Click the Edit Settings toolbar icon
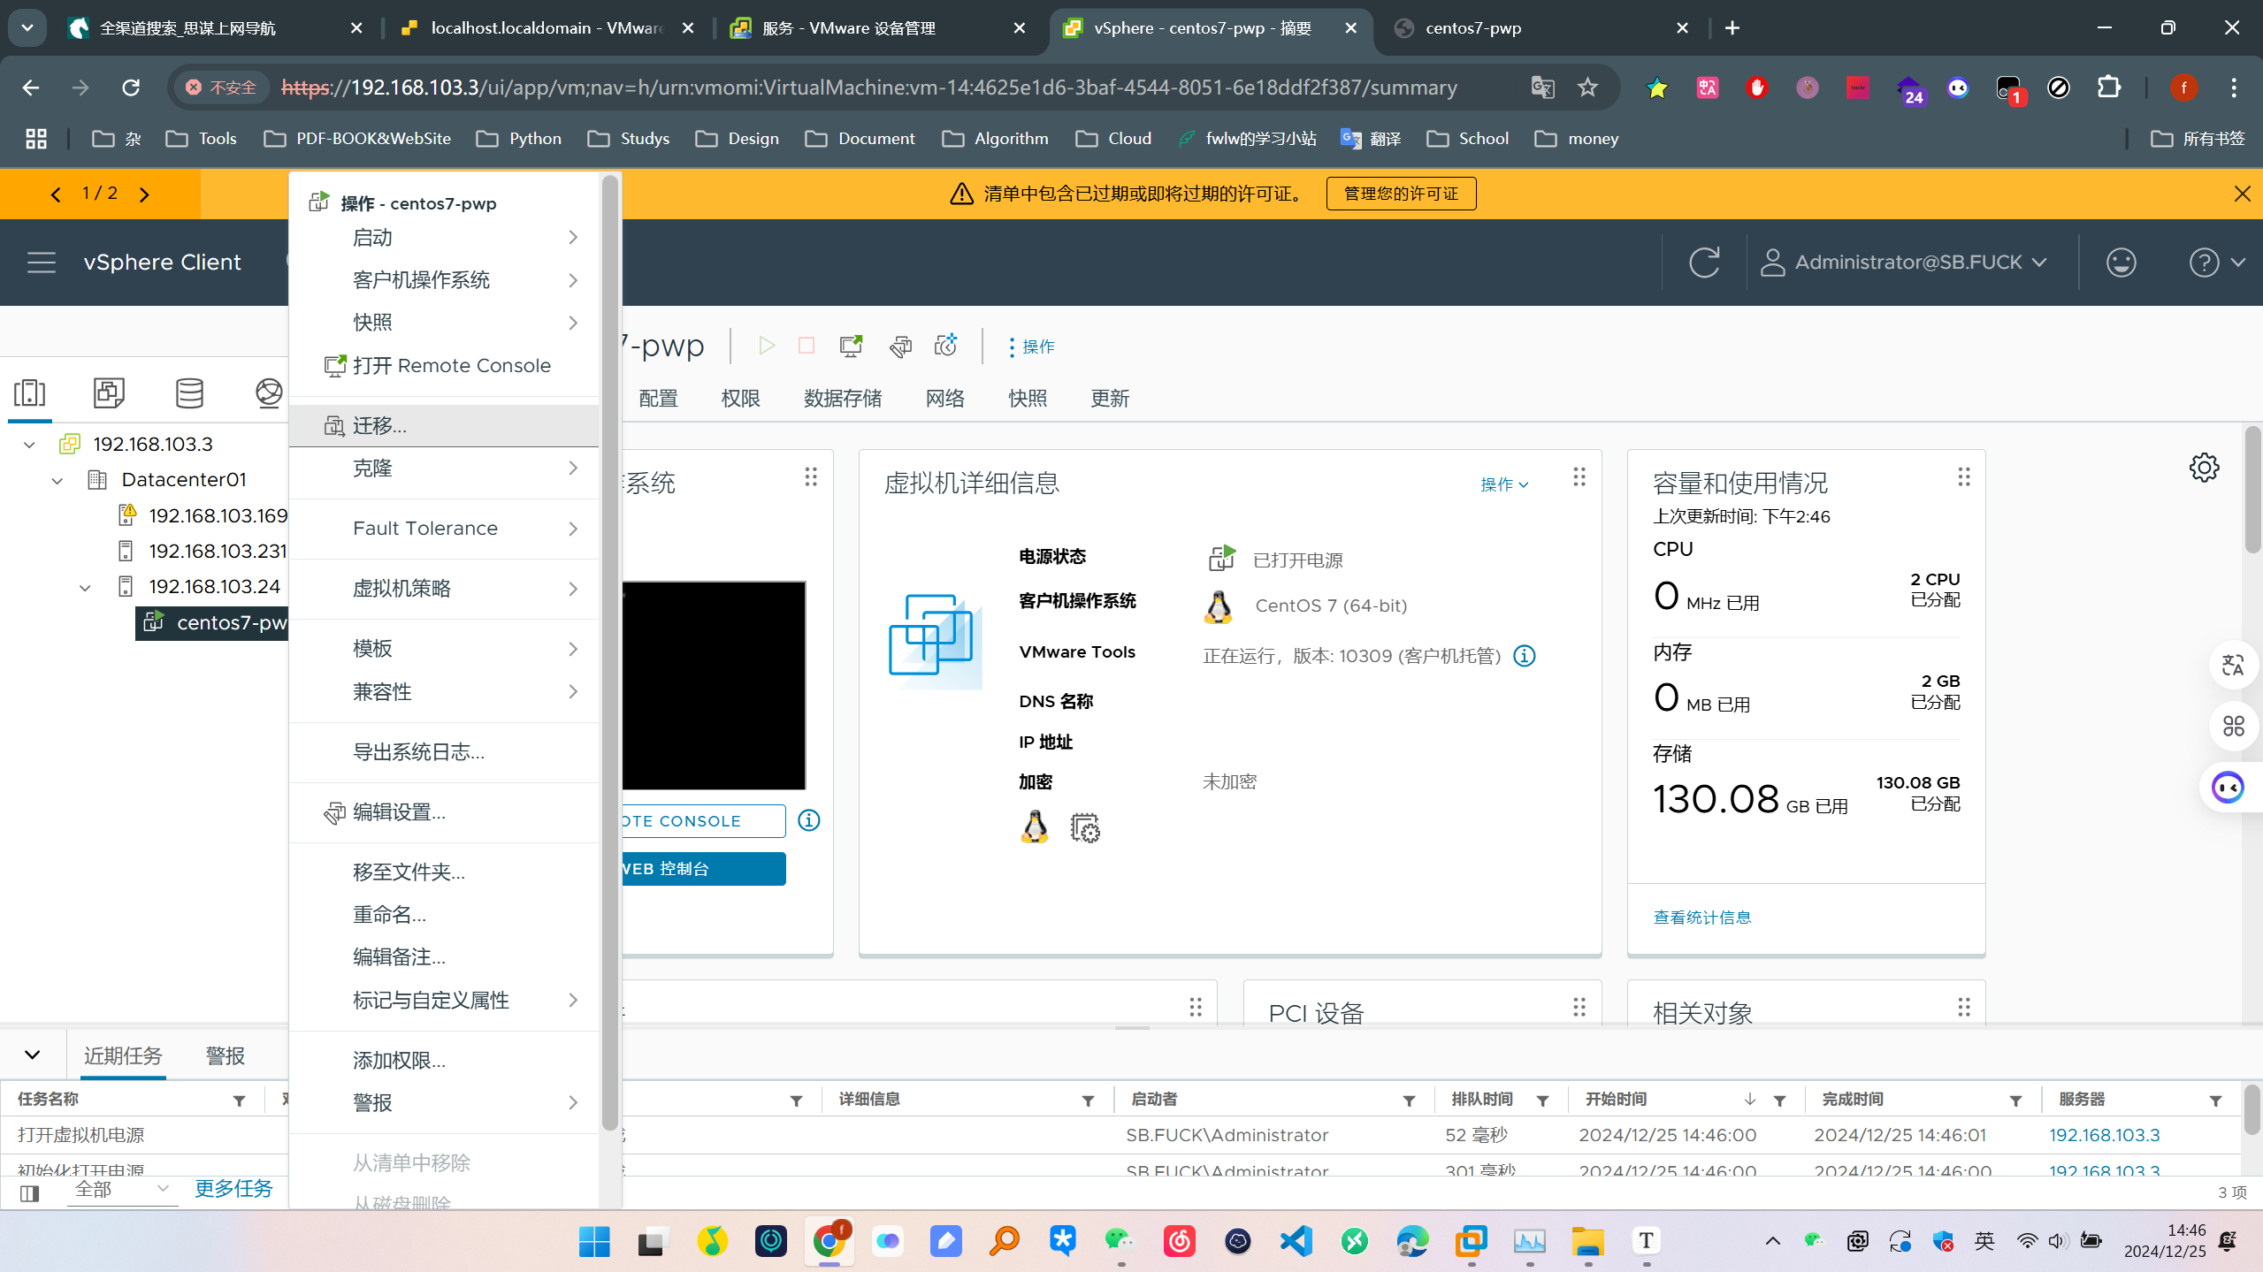The height and width of the screenshot is (1272, 2263). pos(900,346)
